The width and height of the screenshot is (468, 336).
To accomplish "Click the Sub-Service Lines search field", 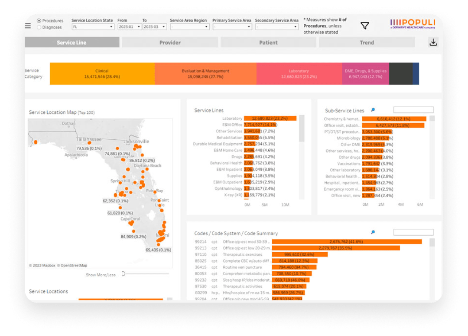I will click(x=413, y=110).
